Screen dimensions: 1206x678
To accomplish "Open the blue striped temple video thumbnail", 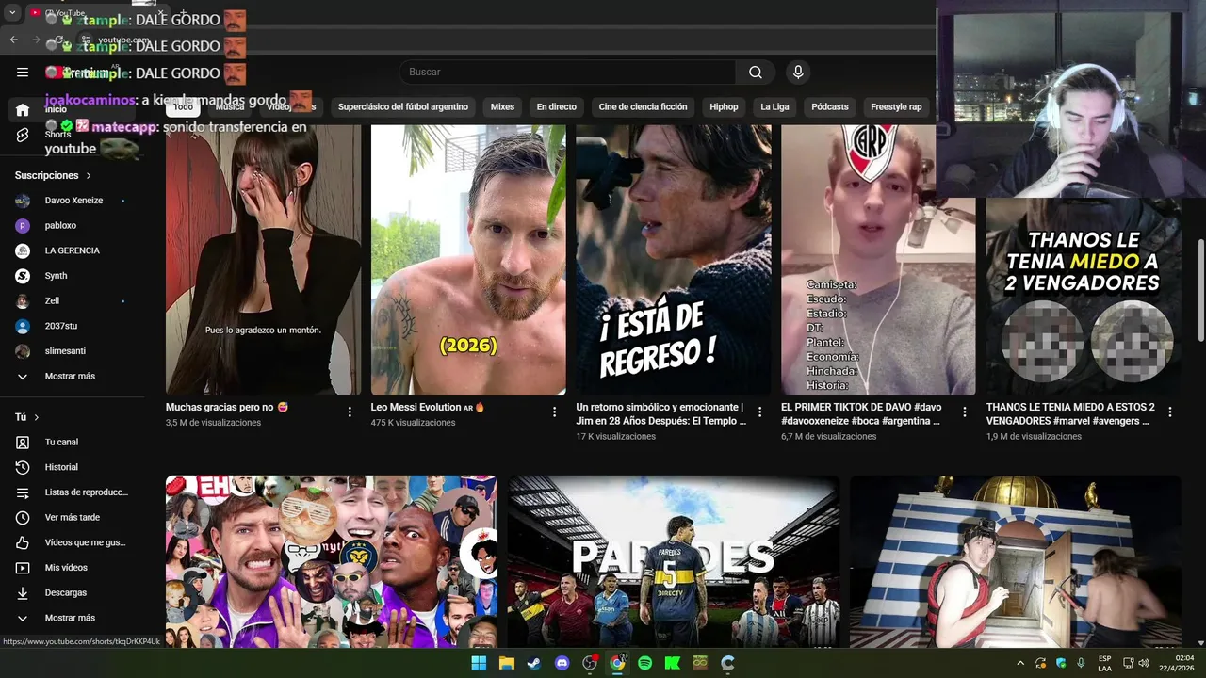I will 1016,561.
